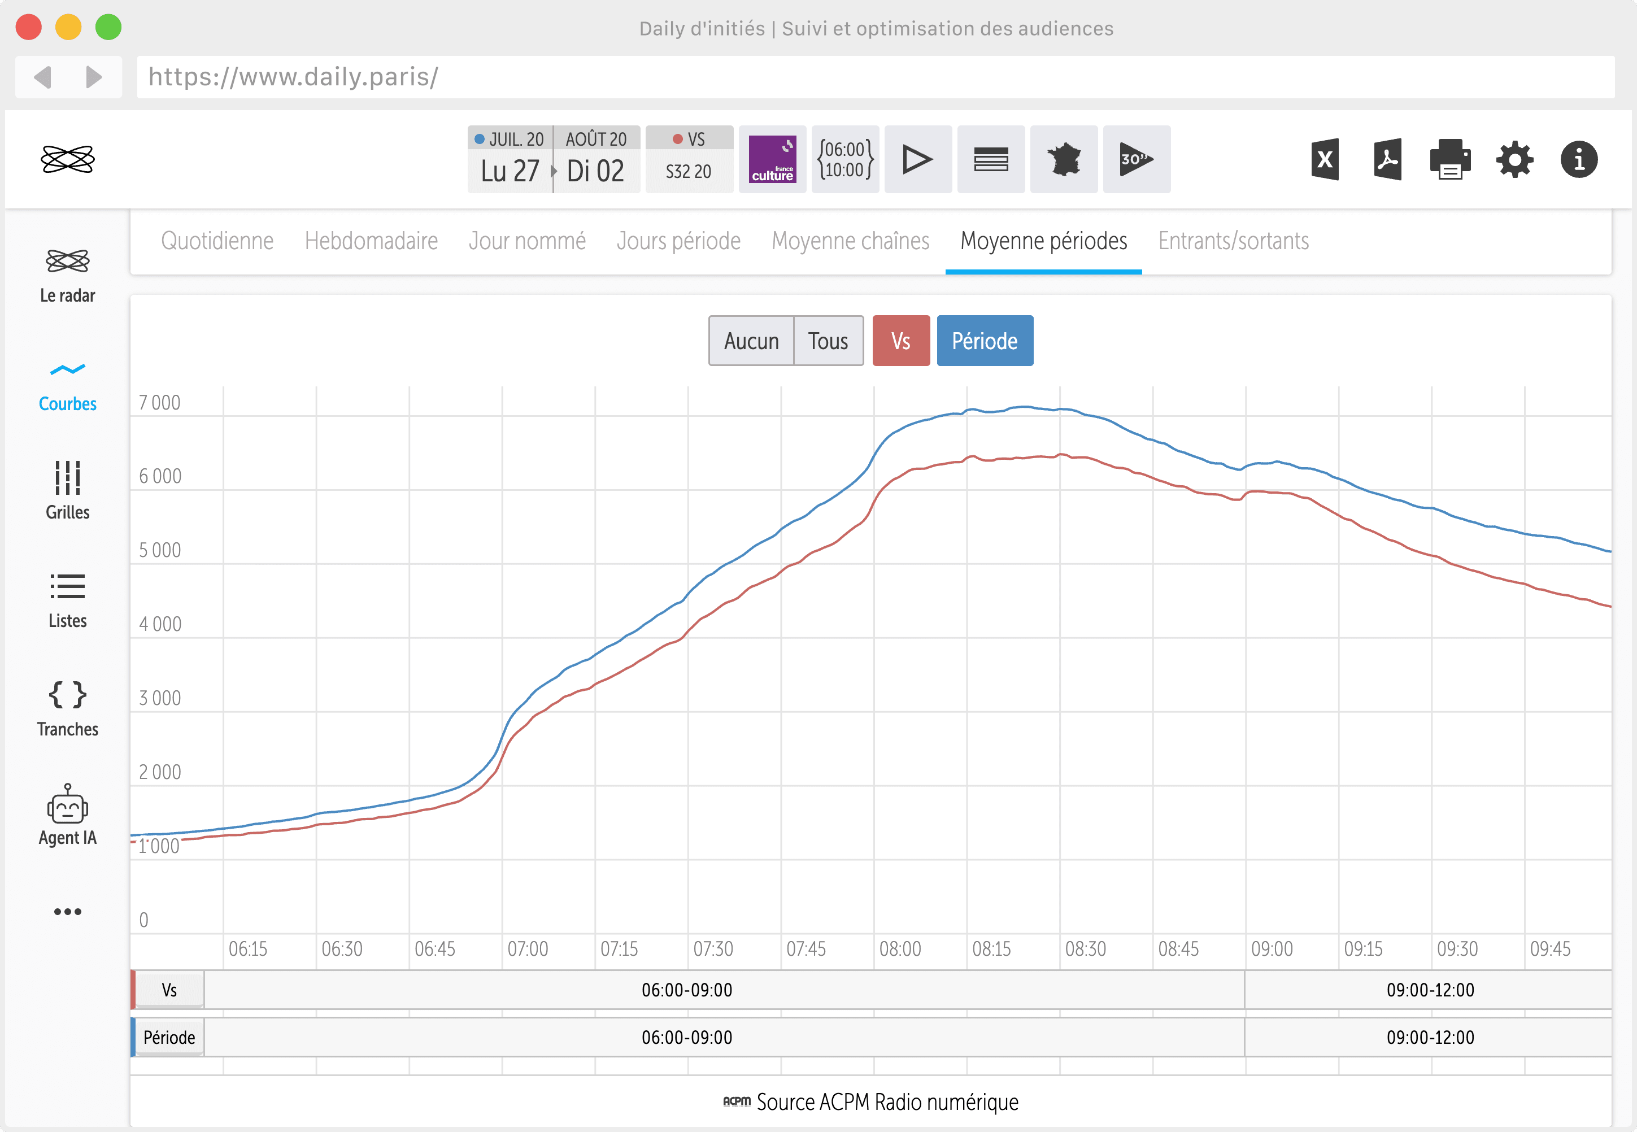This screenshot has width=1637, height=1132.
Task: Open the Entrants/sortants tab
Action: tap(1234, 241)
